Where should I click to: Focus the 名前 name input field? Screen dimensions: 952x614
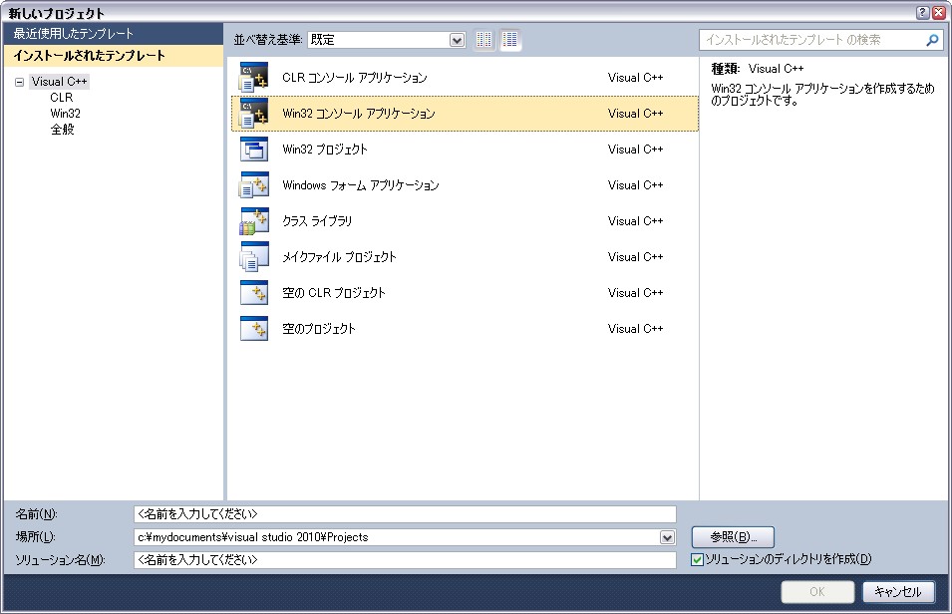(405, 513)
